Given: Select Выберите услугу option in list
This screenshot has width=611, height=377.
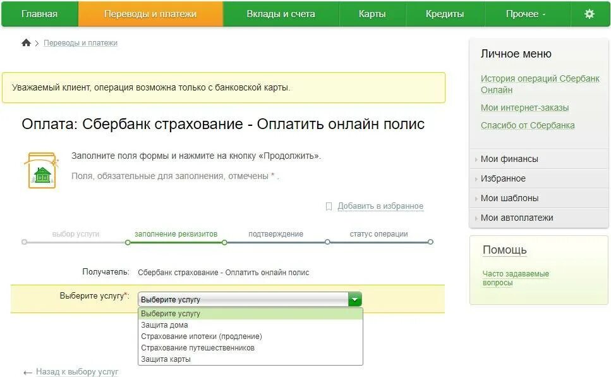Looking at the screenshot, I should click(250, 313).
